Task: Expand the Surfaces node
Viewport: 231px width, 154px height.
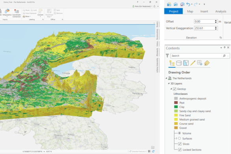Action: 177,138
